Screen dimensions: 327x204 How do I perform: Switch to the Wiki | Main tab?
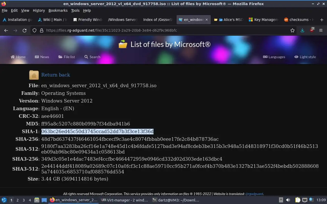(52, 20)
